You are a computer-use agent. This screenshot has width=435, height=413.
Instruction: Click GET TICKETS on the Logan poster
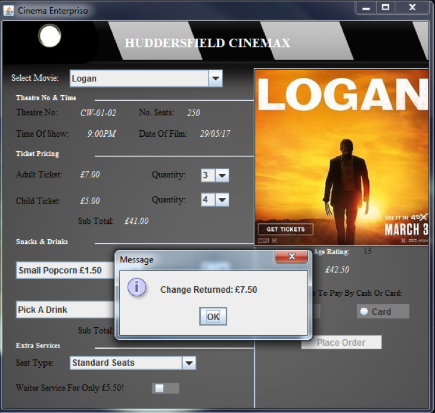point(286,229)
